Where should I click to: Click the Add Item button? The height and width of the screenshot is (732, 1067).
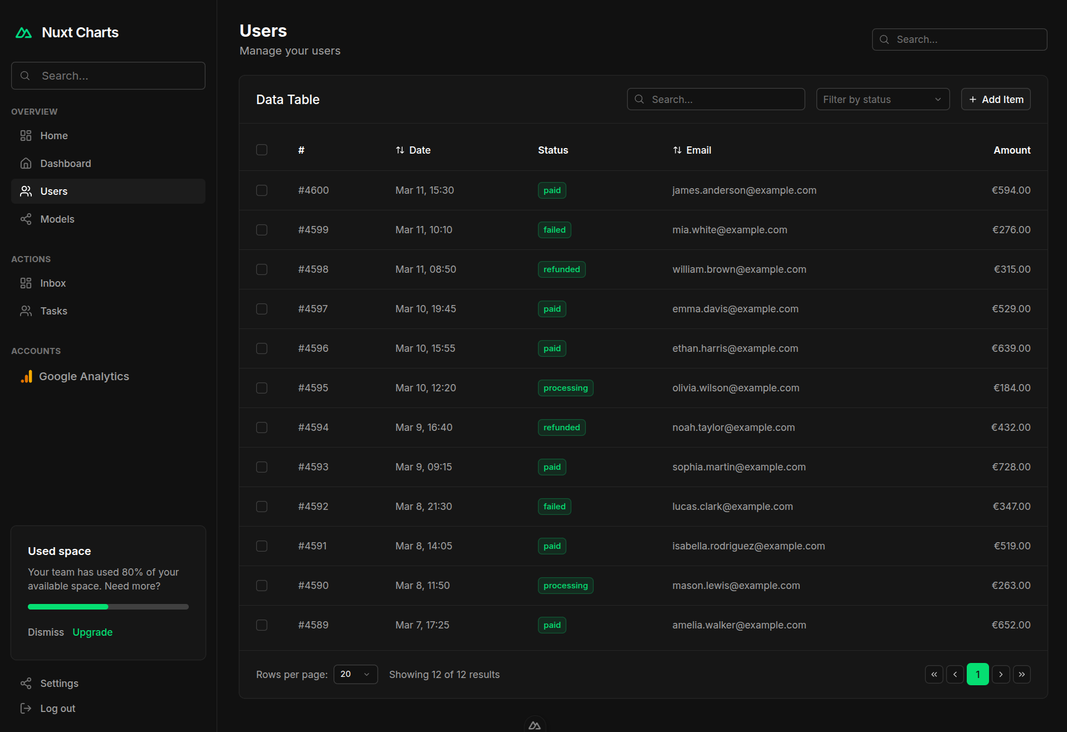point(996,99)
